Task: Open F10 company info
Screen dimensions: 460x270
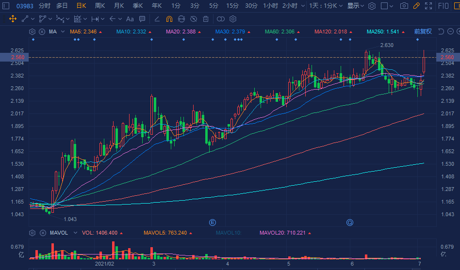Action: click(x=443, y=6)
